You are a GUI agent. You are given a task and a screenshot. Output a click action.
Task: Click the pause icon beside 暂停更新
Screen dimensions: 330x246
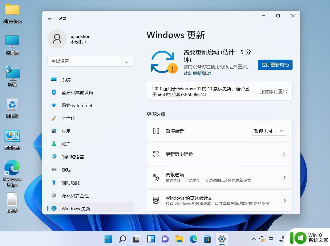point(156,131)
